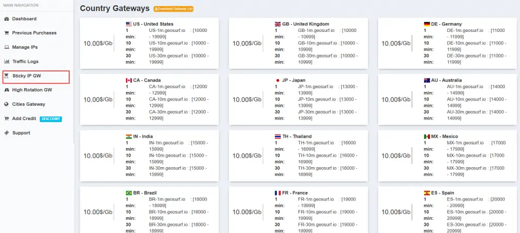Click the United States flag icon
This screenshot has width=520, height=233.
pyautogui.click(x=128, y=24)
